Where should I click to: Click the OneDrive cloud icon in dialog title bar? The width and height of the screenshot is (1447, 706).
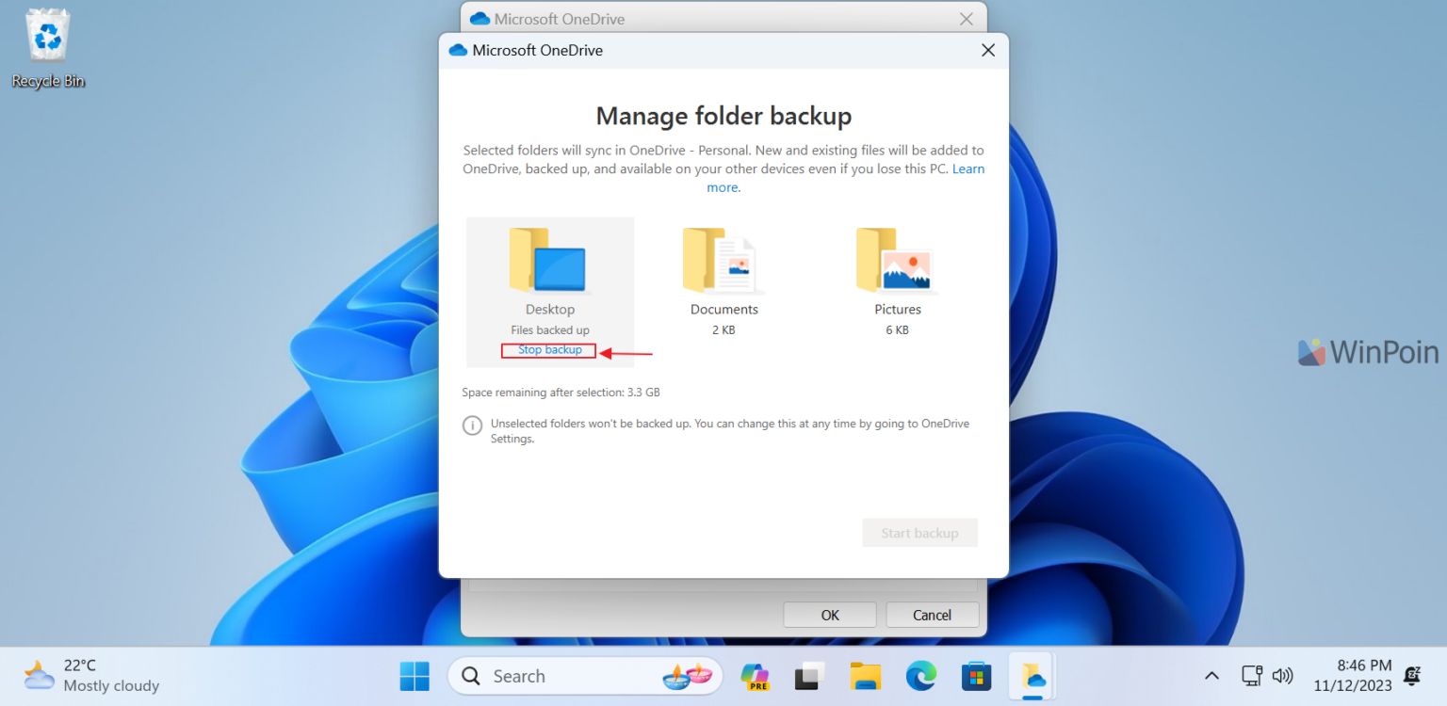point(458,50)
